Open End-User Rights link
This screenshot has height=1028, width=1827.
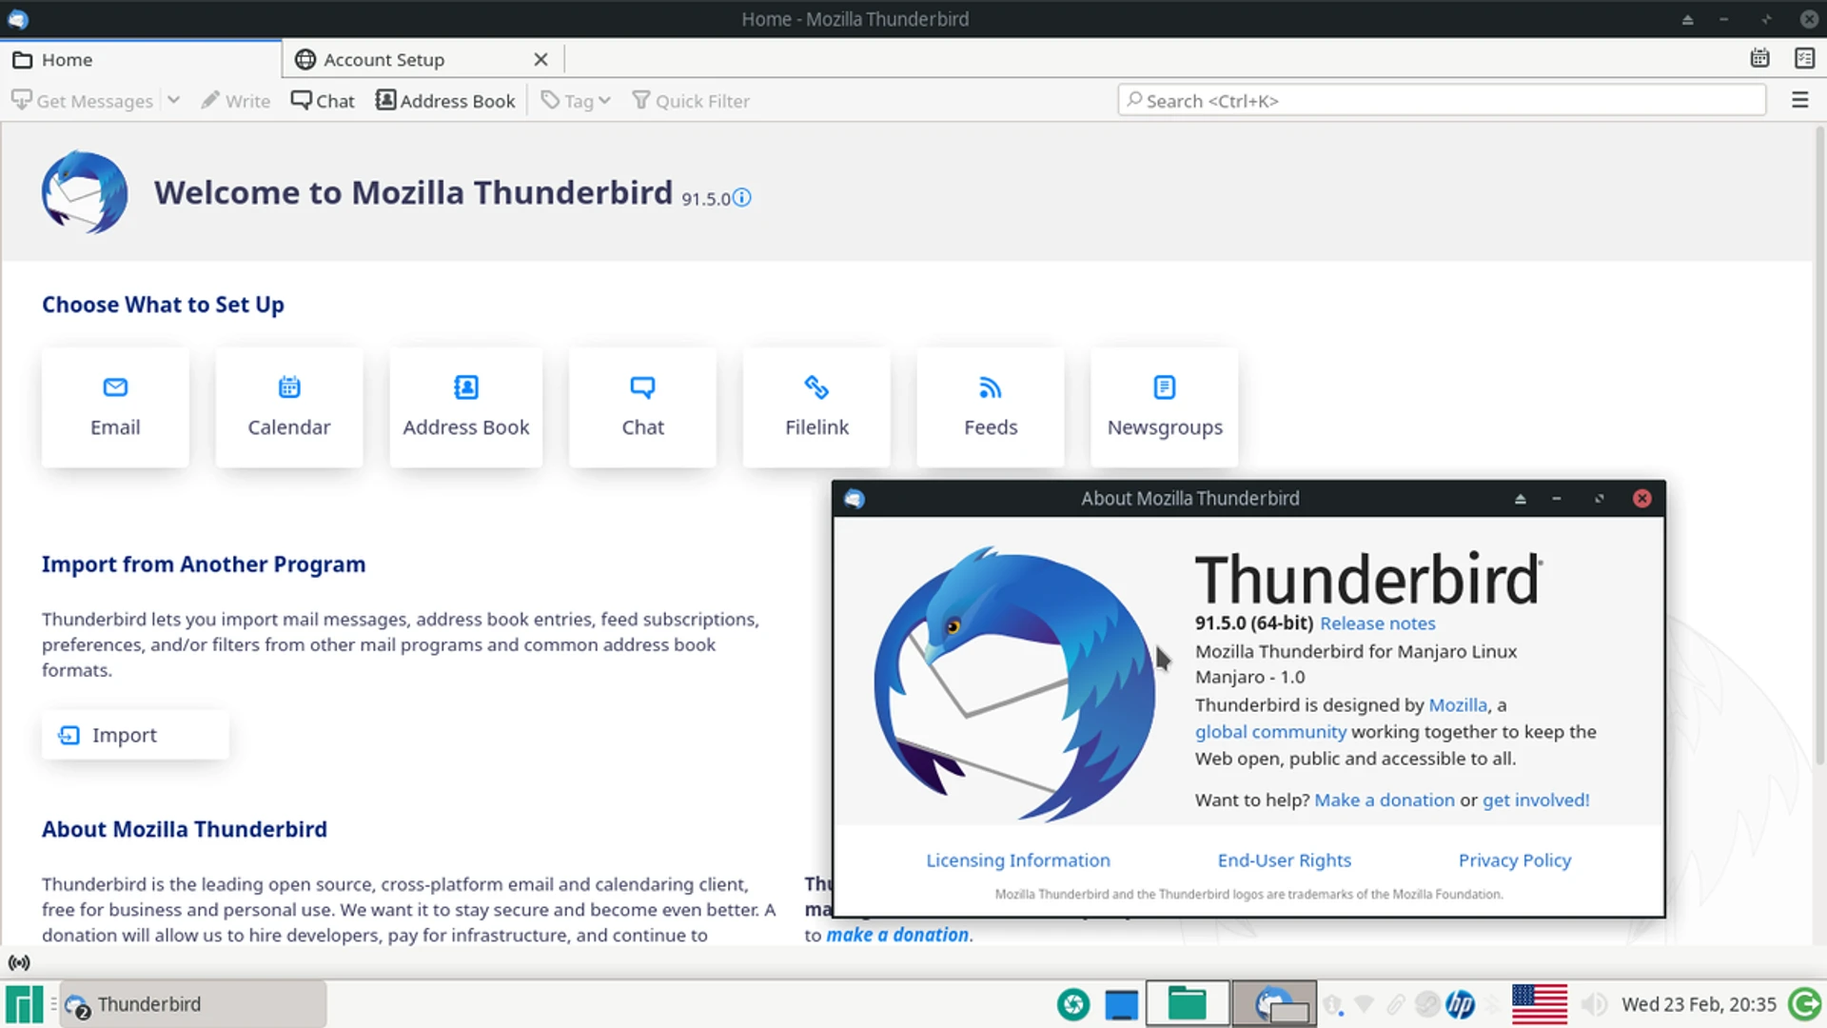[1285, 860]
